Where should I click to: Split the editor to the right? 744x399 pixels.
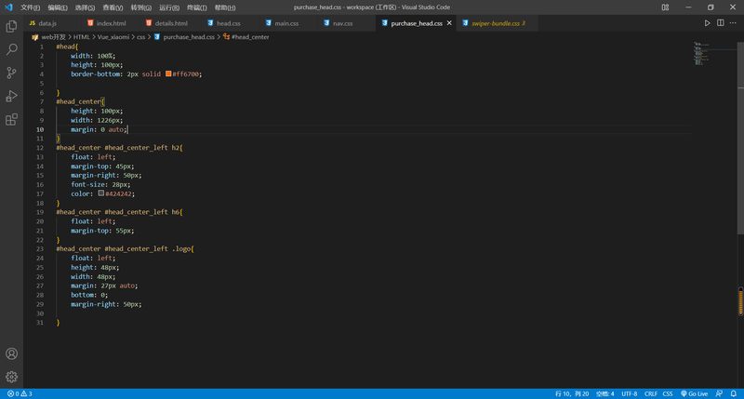(x=720, y=22)
